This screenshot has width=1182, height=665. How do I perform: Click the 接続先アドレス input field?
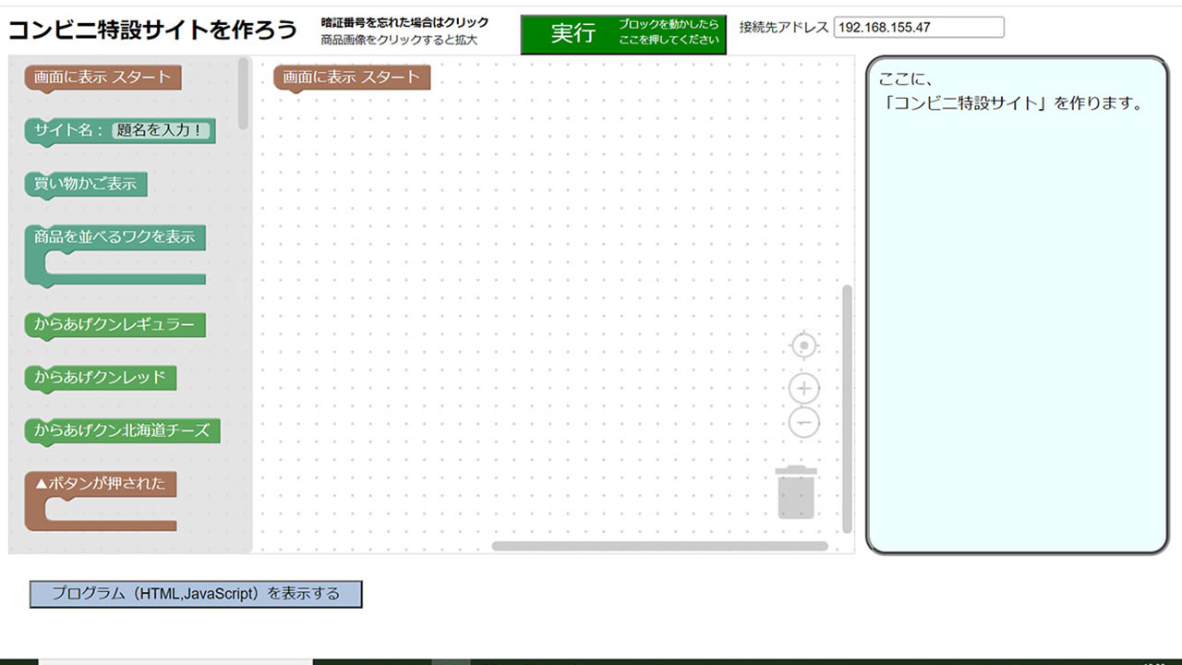919,28
